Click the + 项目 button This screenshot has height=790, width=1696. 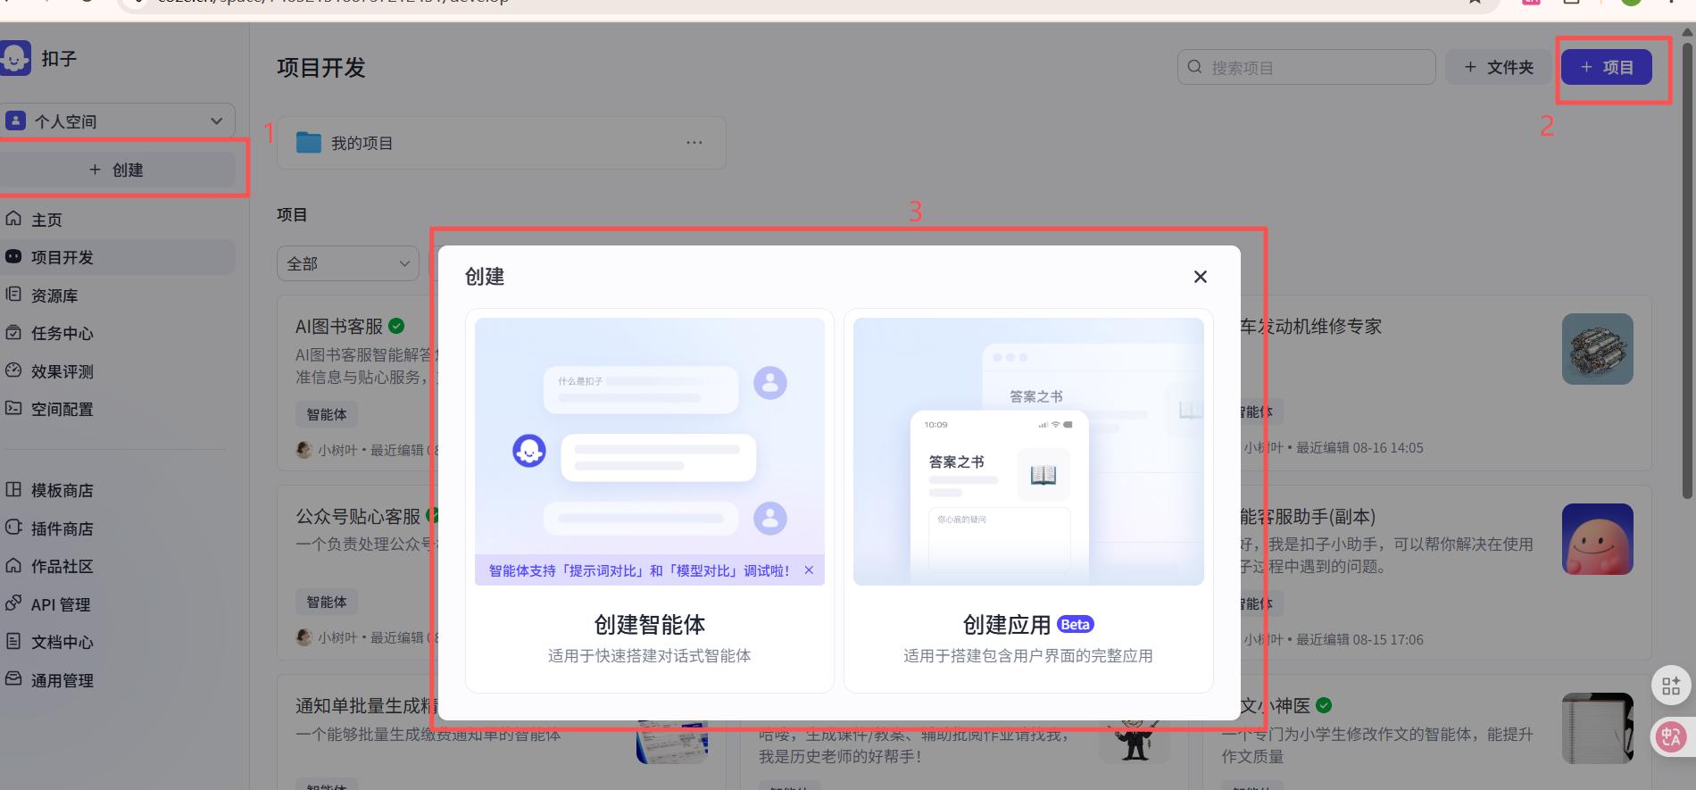1606,67
